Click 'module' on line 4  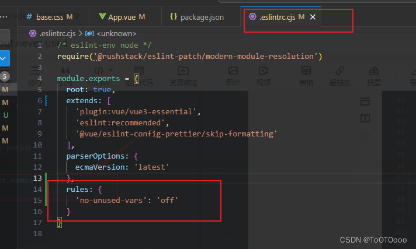(x=71, y=79)
